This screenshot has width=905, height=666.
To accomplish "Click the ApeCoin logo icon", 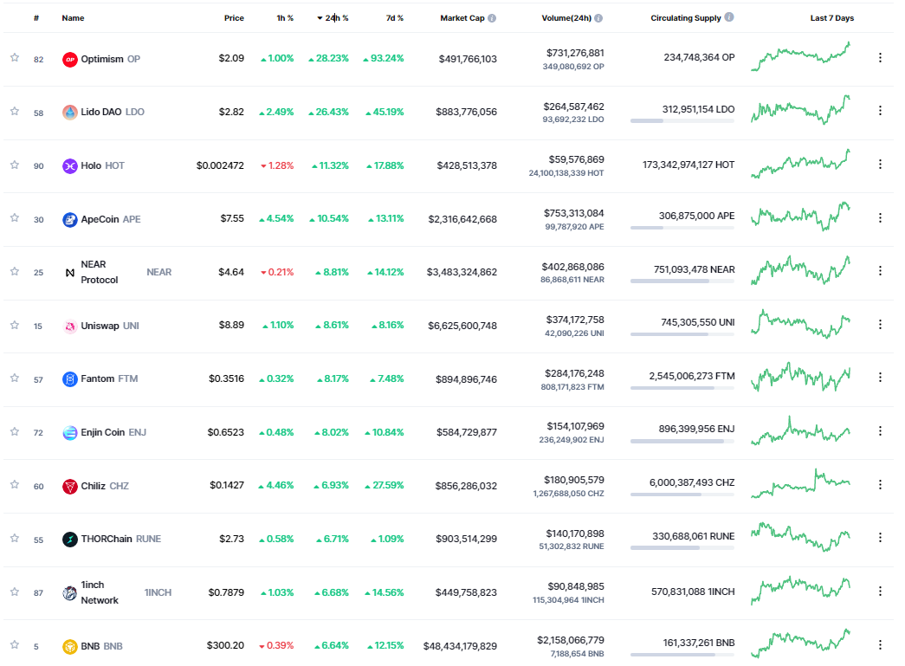I will pos(70,220).
